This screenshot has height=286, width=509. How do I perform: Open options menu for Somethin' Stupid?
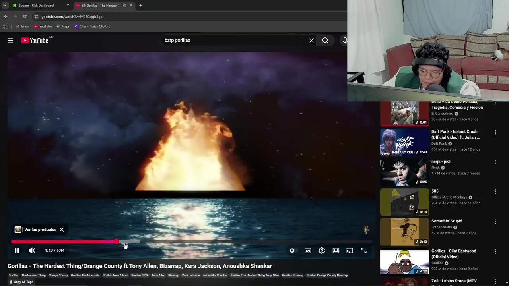point(495,222)
